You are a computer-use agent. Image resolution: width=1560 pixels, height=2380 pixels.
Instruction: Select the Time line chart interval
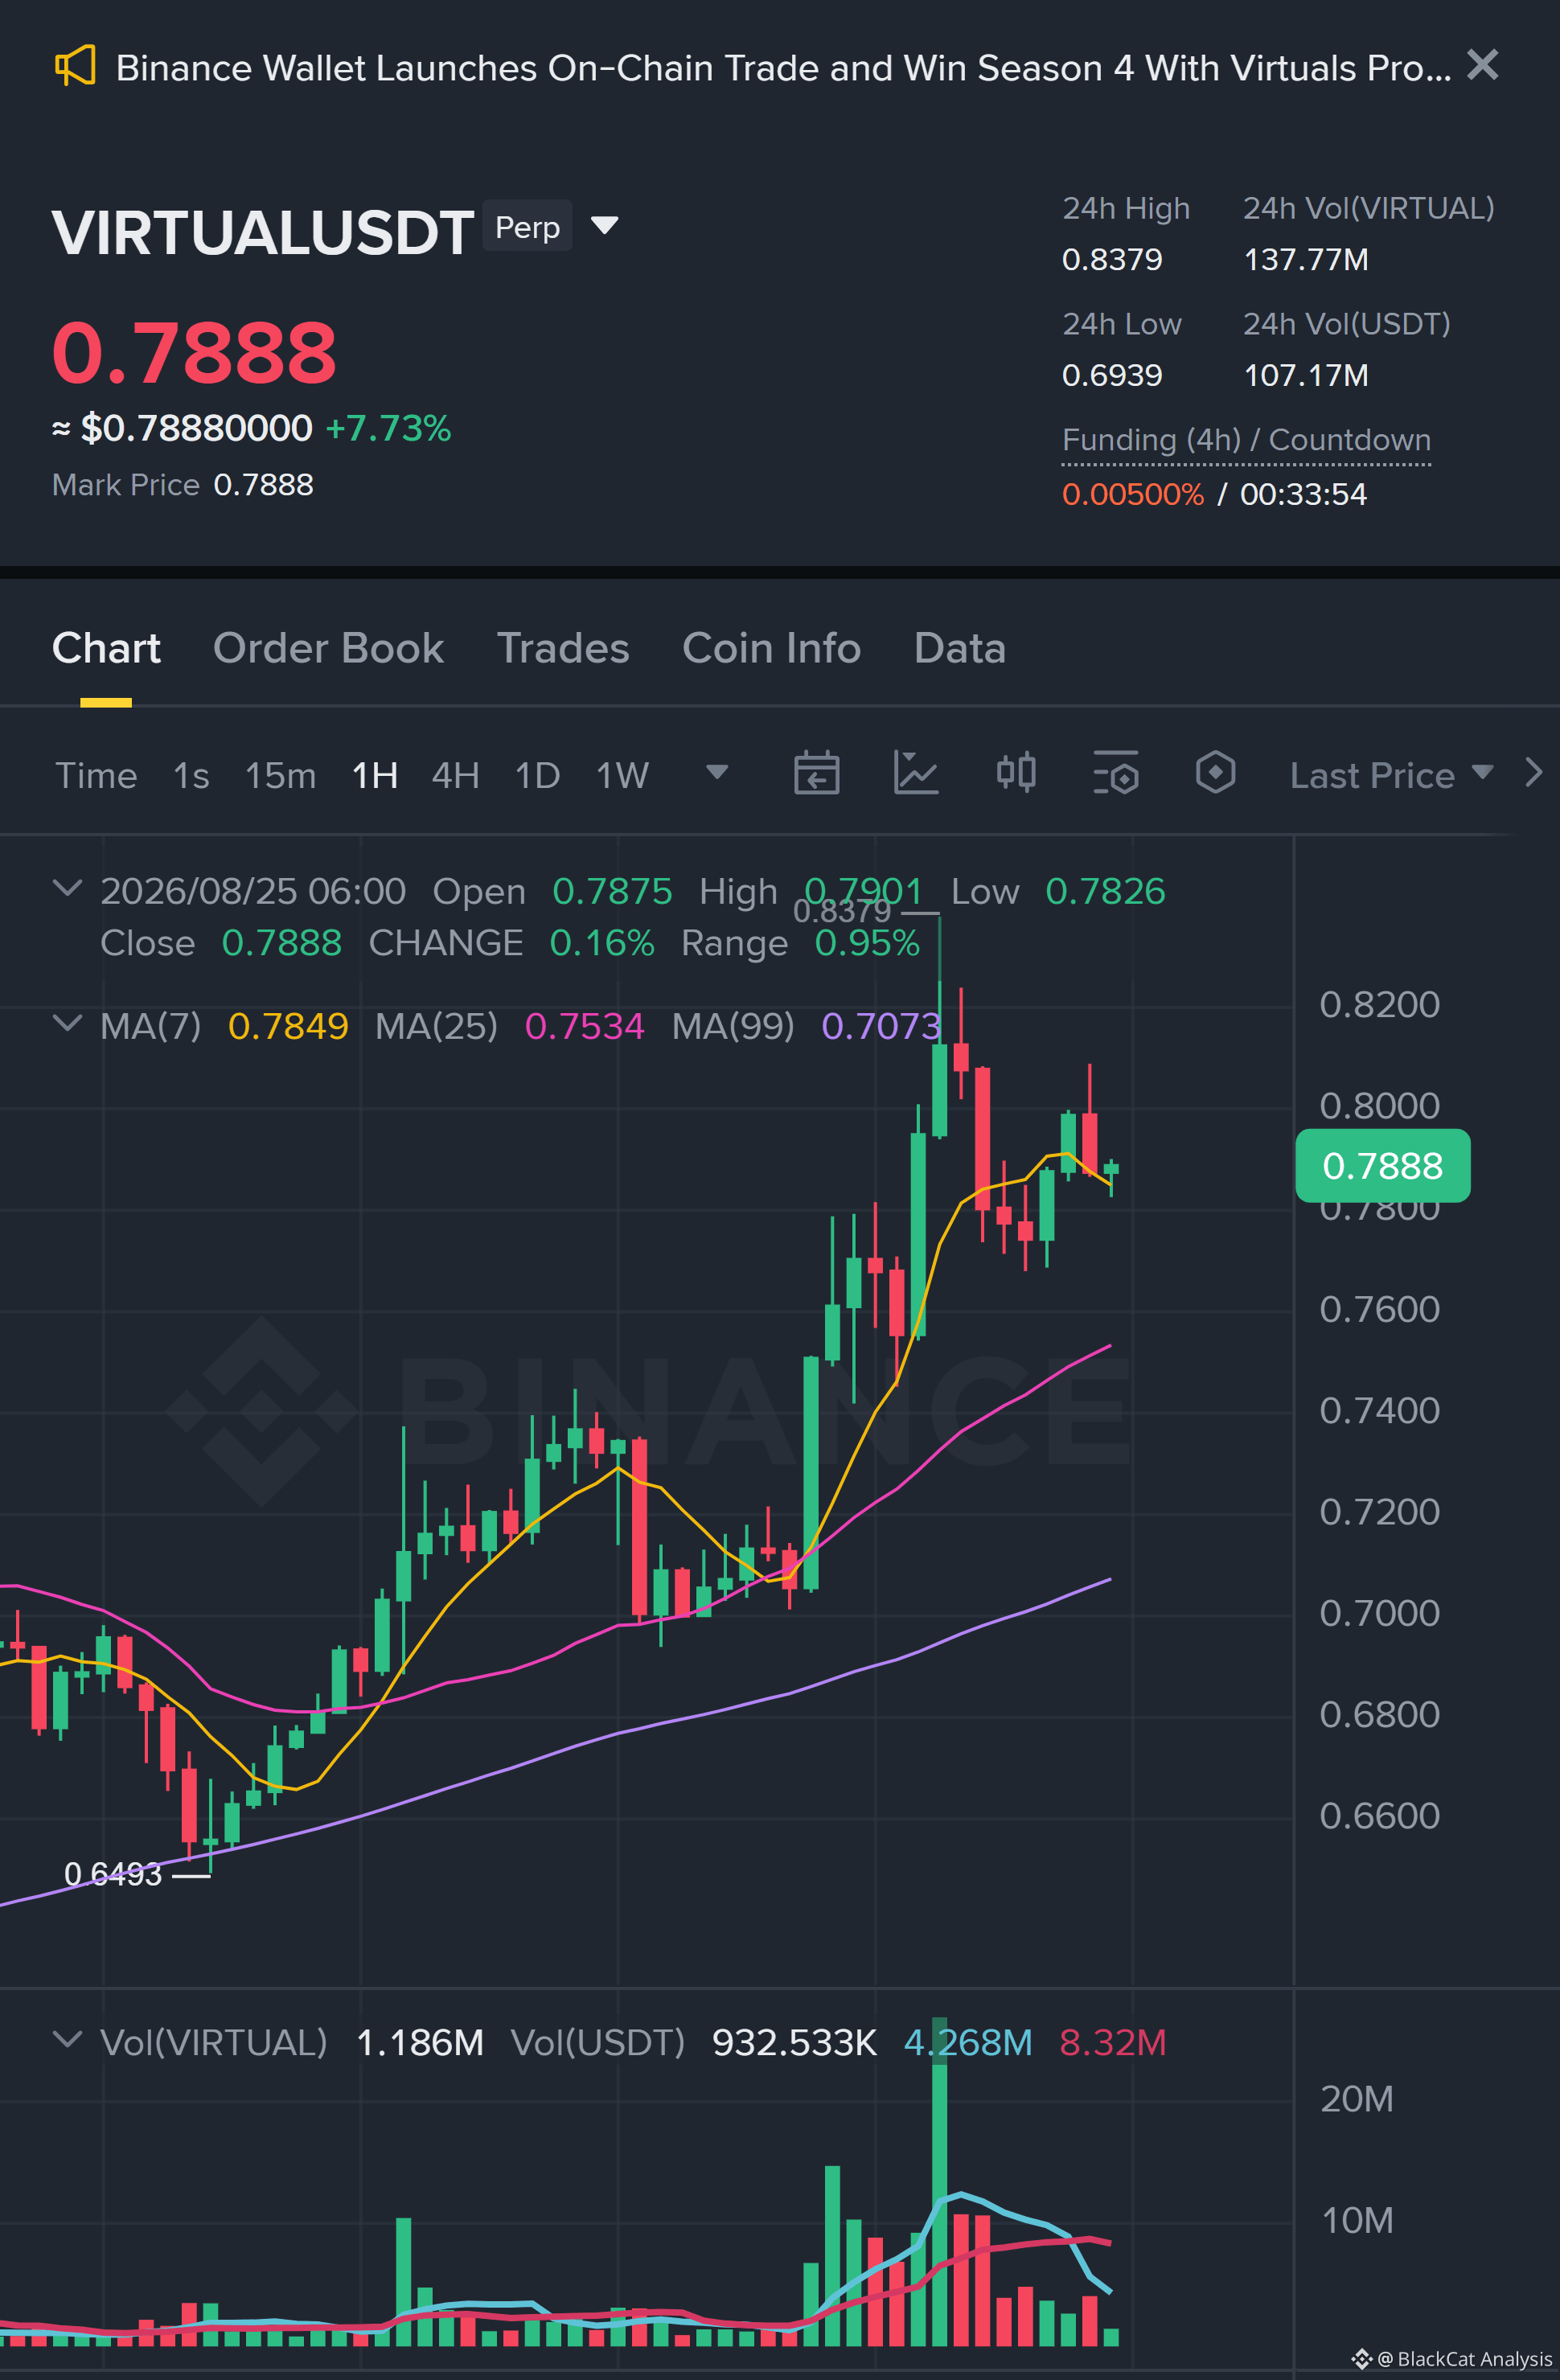[x=96, y=775]
